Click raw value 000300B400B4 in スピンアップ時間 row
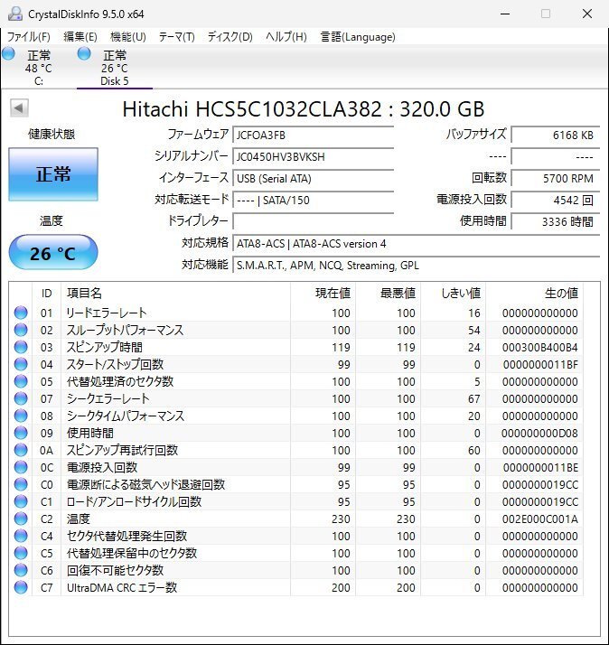 tap(539, 348)
